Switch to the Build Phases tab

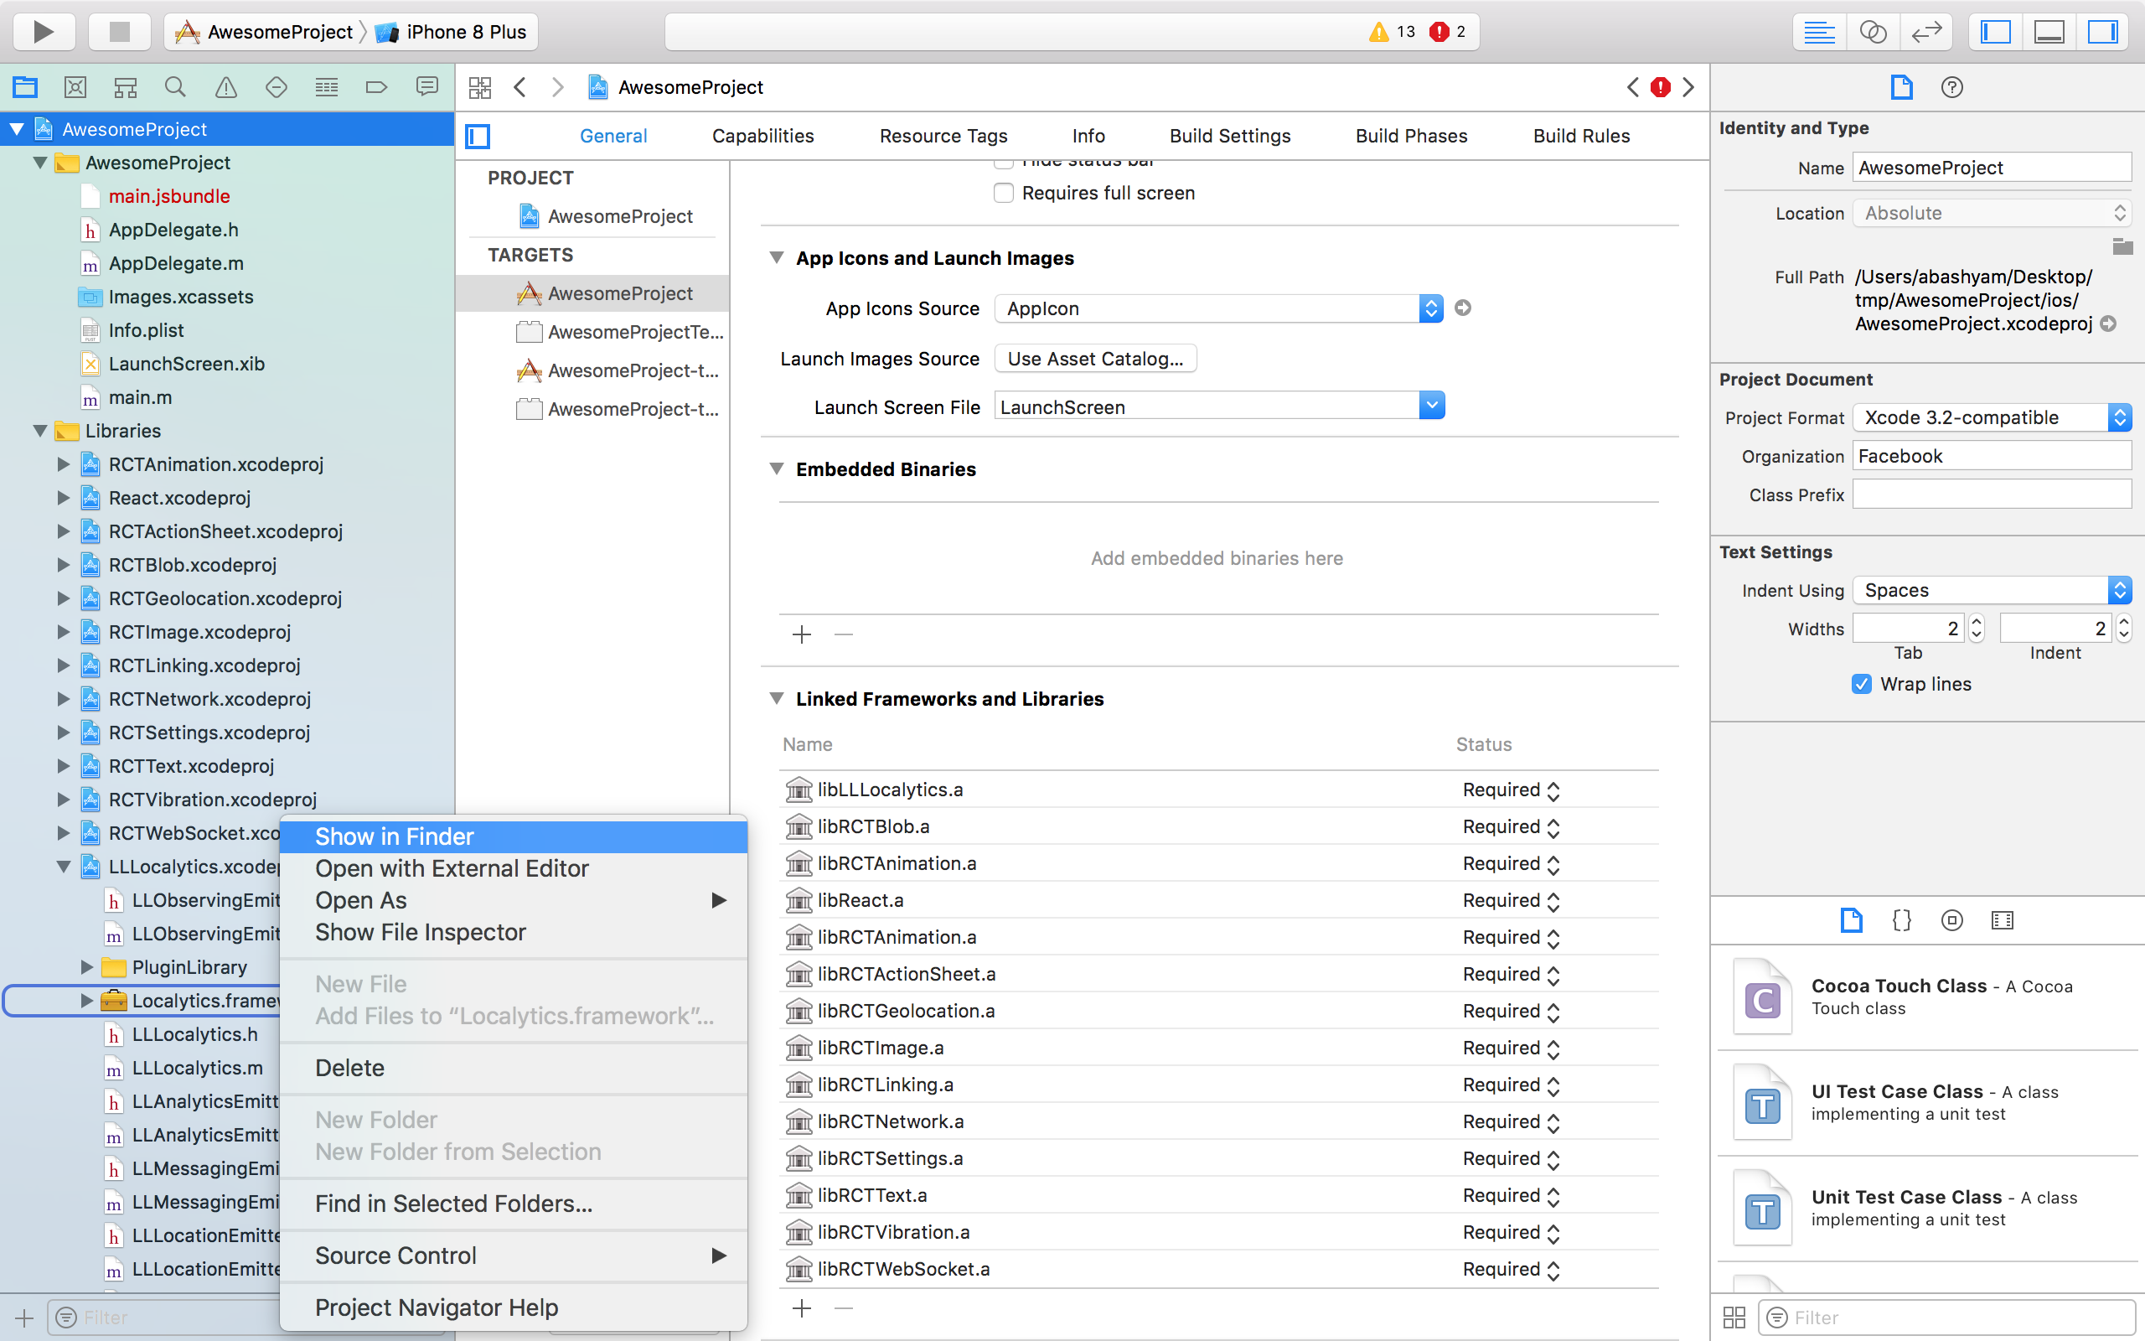1411,136
